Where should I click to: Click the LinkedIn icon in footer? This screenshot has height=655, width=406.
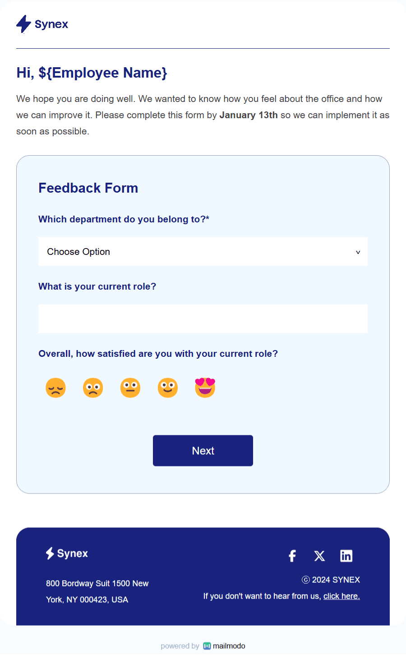click(346, 556)
